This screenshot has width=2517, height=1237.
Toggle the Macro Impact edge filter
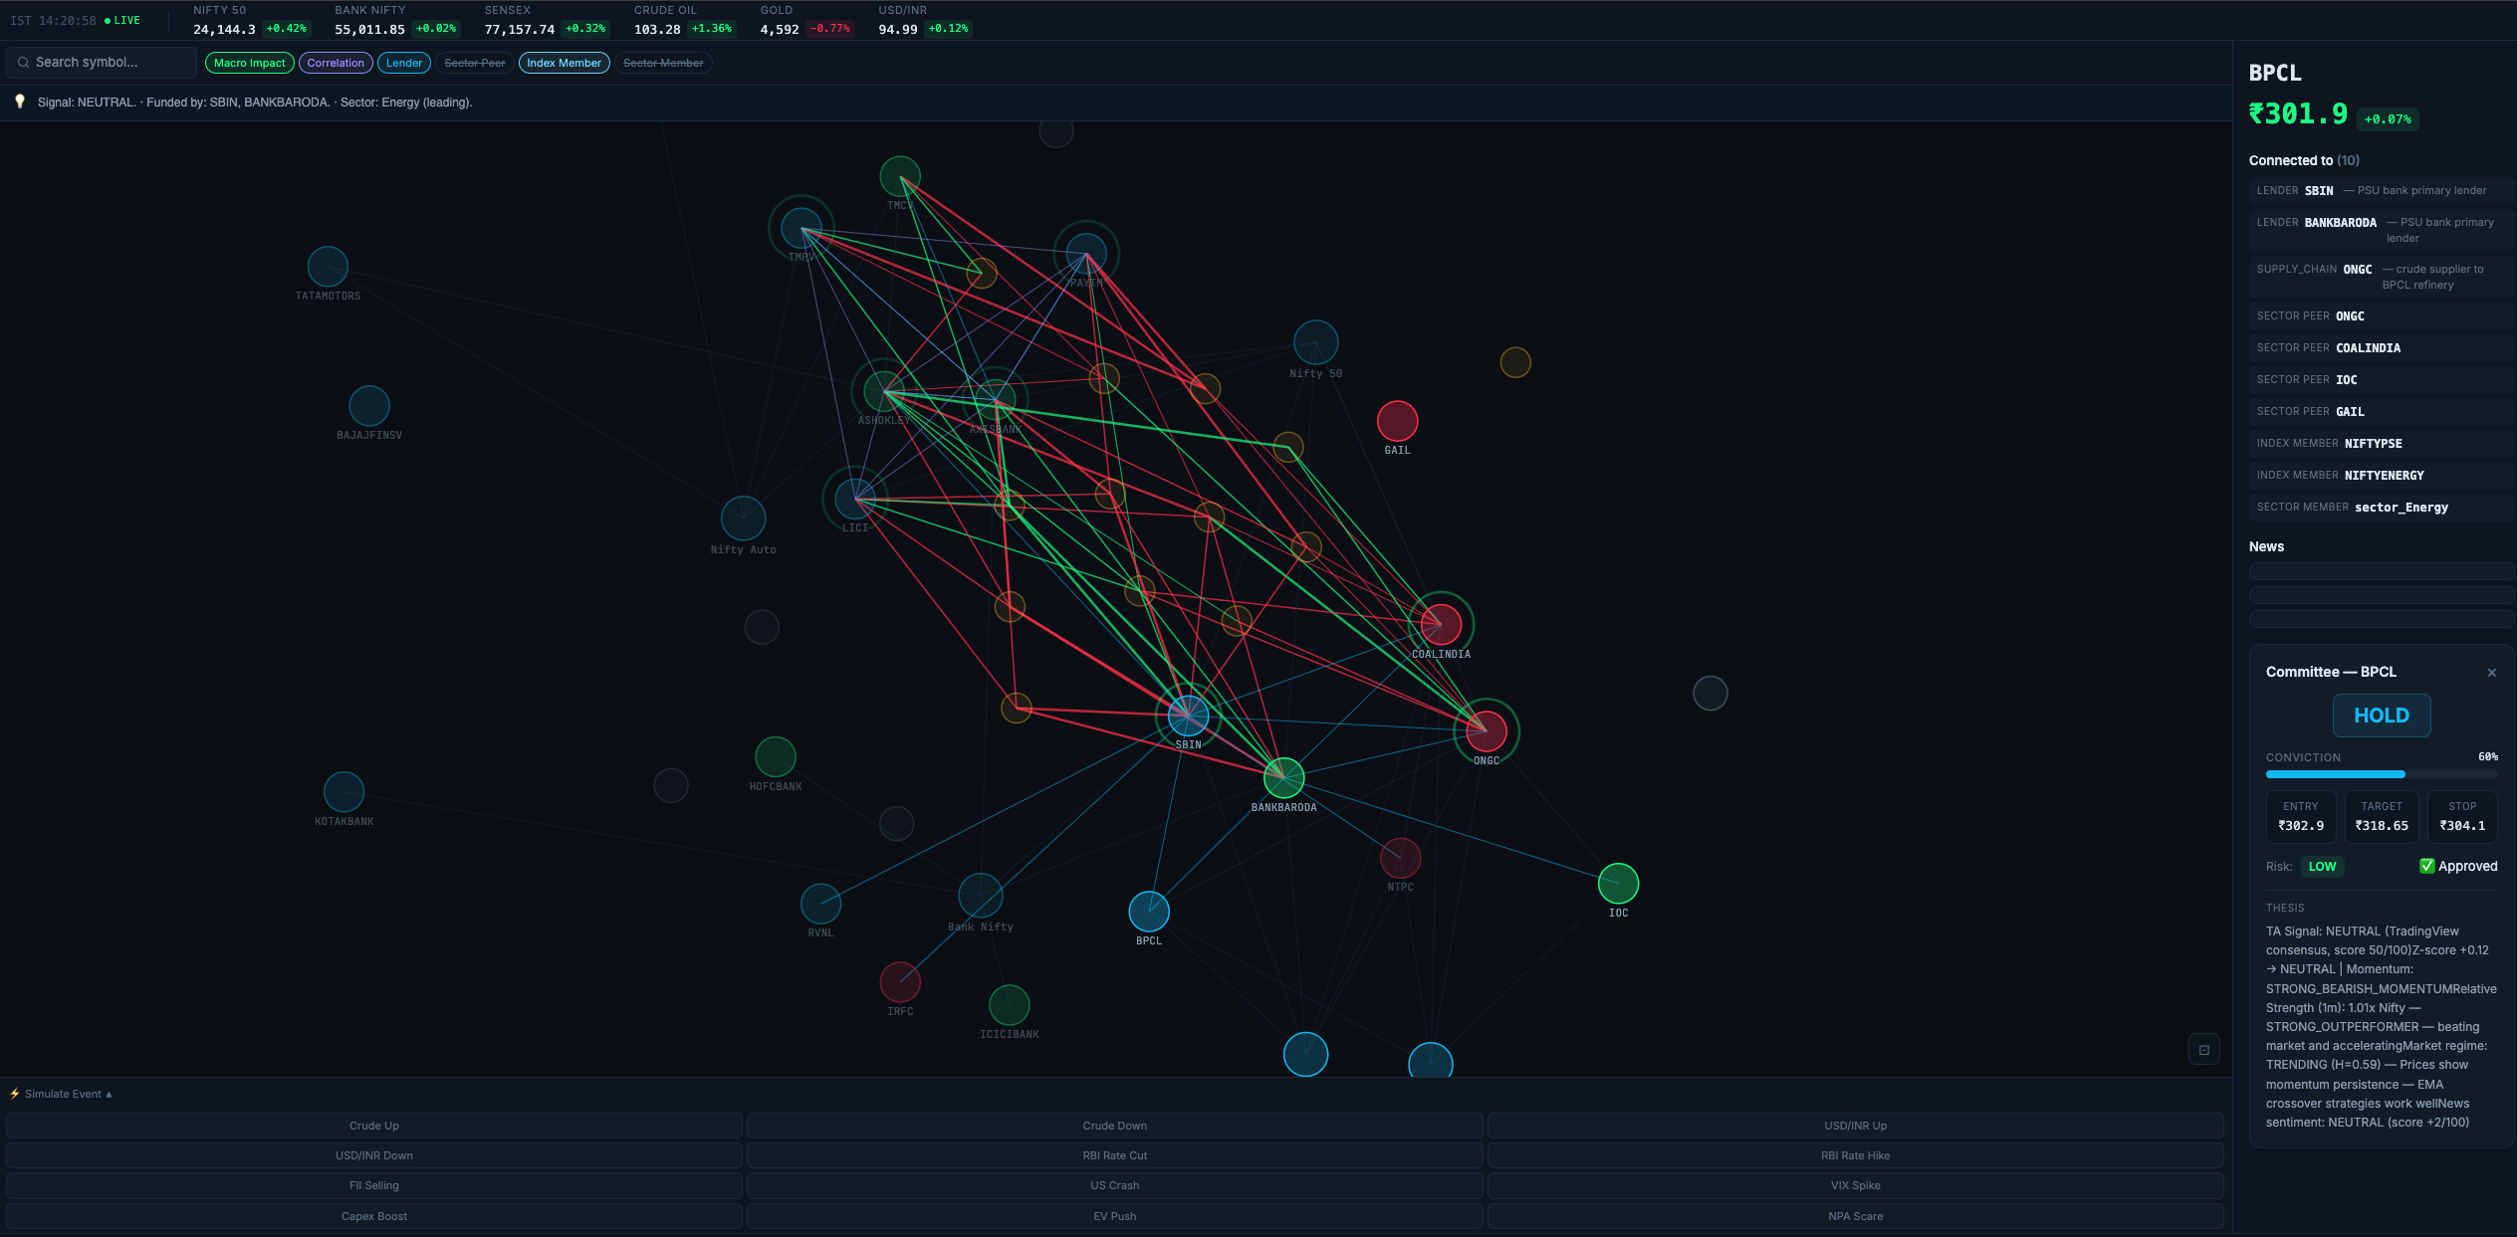click(x=249, y=63)
